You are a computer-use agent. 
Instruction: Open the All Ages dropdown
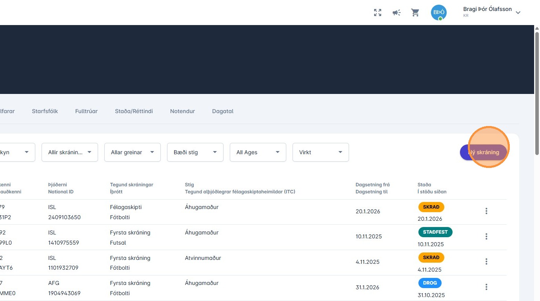(x=258, y=152)
